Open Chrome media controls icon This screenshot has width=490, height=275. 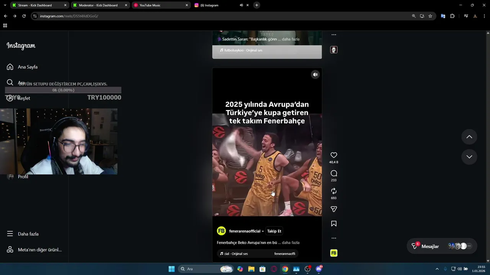[x=466, y=16]
